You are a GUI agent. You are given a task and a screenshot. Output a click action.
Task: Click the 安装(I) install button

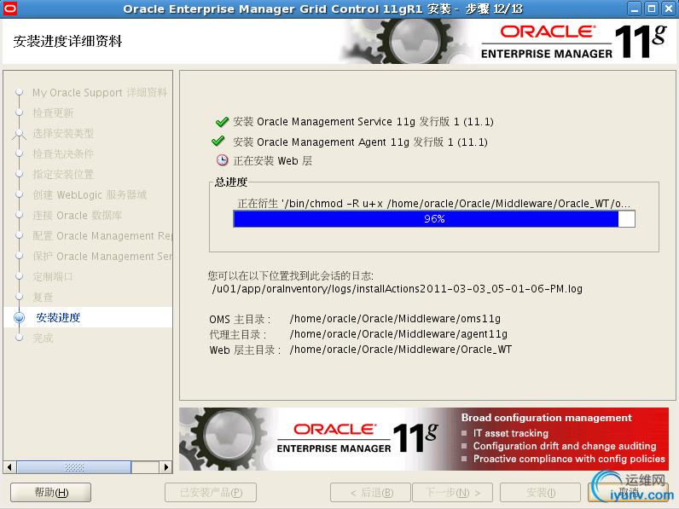click(x=541, y=492)
